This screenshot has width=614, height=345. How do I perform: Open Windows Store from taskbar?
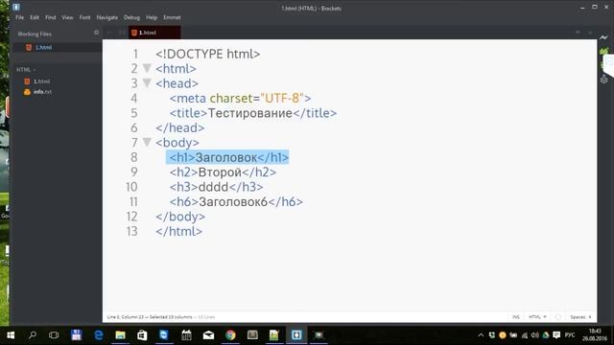(142, 335)
